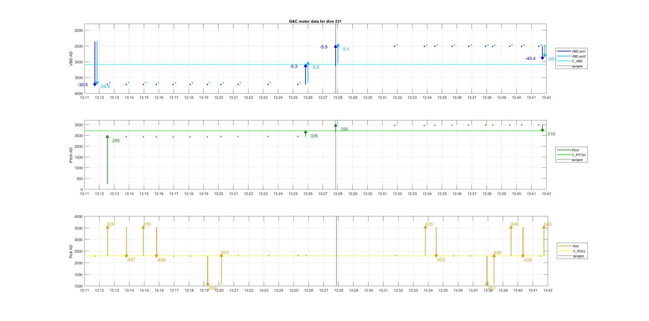
Task: Click the "3500" y-axis tick on the Roll plot
Action: pyautogui.click(x=78, y=228)
